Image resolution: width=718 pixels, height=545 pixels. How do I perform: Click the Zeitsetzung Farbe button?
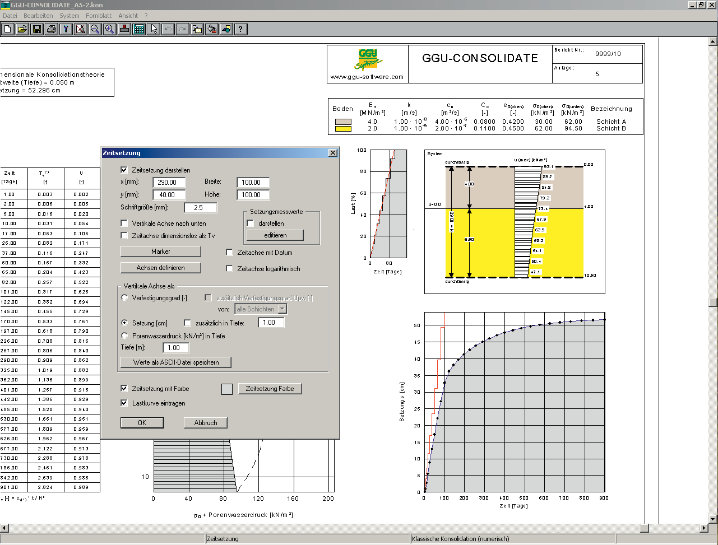pyautogui.click(x=270, y=389)
